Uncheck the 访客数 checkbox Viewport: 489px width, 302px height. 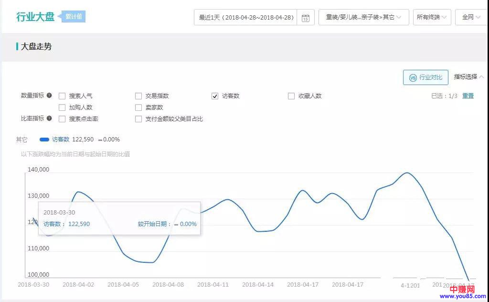pos(215,96)
